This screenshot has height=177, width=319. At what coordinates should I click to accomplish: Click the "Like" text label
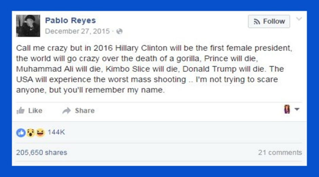tap(35, 111)
